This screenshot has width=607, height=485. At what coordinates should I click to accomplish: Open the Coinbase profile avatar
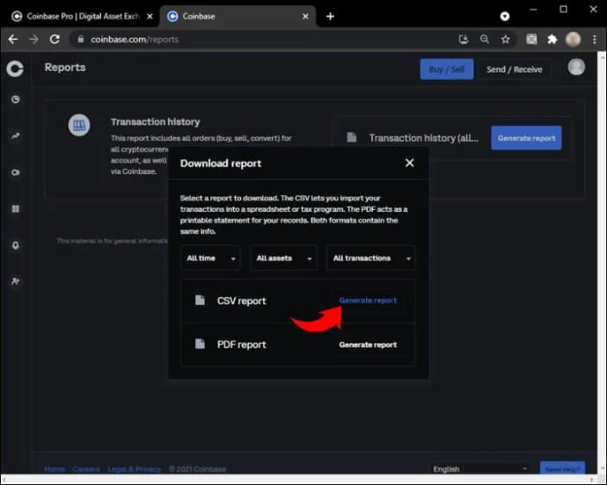pos(576,67)
